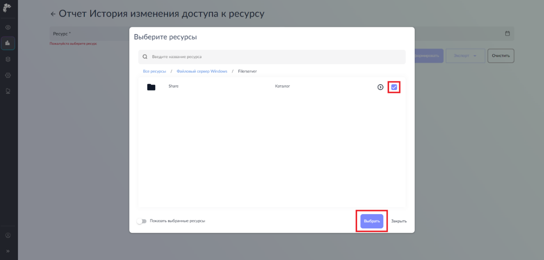The width and height of the screenshot is (544, 260).
Task: Open the user profile sidebar icon
Action: [x=8, y=235]
